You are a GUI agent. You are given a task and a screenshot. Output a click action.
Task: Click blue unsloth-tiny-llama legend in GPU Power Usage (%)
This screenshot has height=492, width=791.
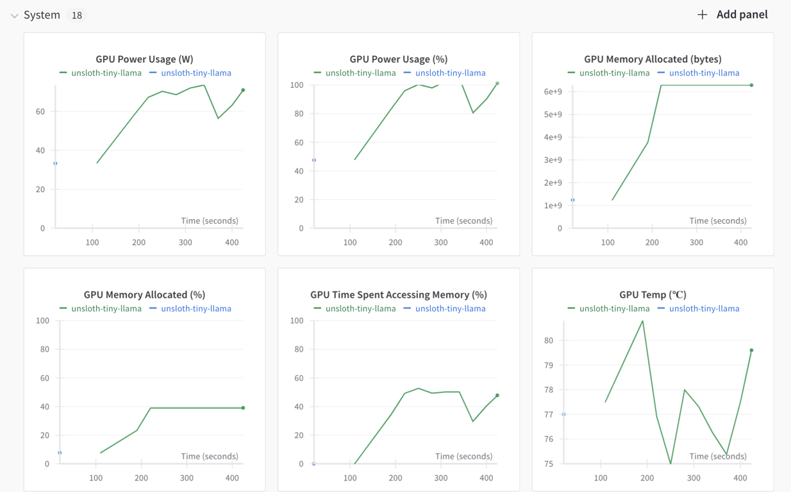click(444, 73)
